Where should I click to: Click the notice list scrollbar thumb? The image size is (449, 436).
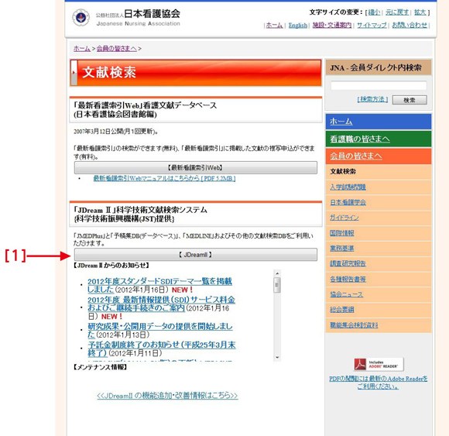[277, 285]
